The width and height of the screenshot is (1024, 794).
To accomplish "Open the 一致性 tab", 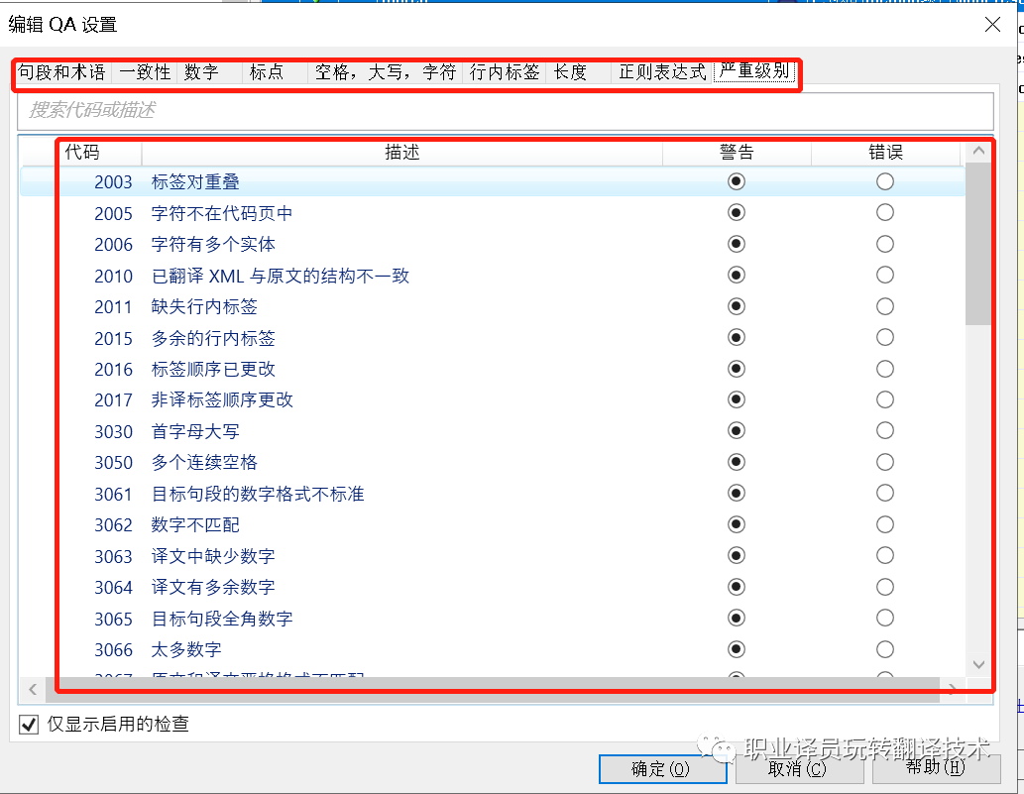I will (145, 71).
